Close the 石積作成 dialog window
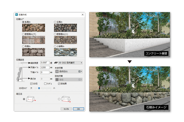Screen dimensions: 184x122 click(82, 15)
